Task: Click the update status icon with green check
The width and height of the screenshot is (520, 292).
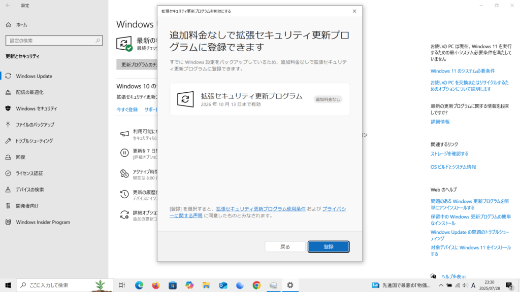Action: 124,44
